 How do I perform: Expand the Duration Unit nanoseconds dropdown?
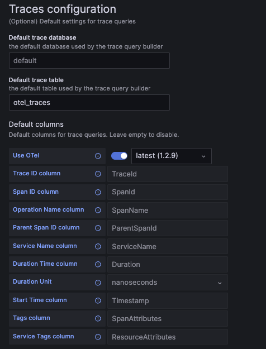point(168,282)
